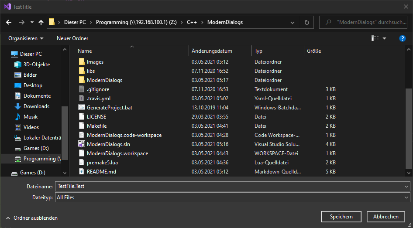The image size is (413, 228).
Task: Open the Organisieren menu
Action: click(x=26, y=38)
